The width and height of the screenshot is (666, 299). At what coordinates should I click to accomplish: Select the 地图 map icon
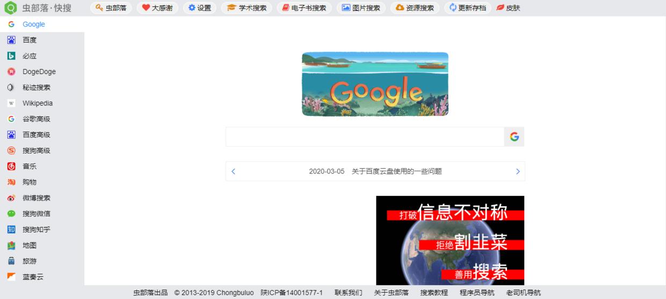[x=11, y=245]
